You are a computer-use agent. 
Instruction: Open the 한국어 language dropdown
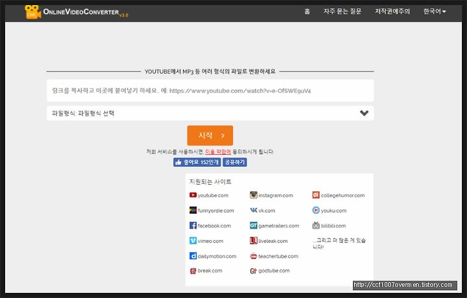pos(435,12)
